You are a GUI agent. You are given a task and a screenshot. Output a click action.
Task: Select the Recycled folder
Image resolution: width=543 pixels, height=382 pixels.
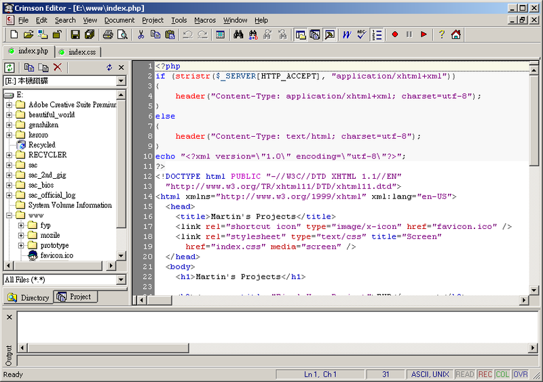click(x=41, y=145)
